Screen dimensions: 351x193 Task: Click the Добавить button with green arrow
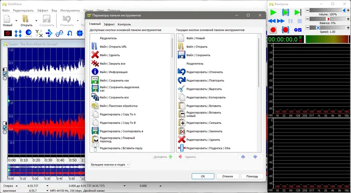163,157
